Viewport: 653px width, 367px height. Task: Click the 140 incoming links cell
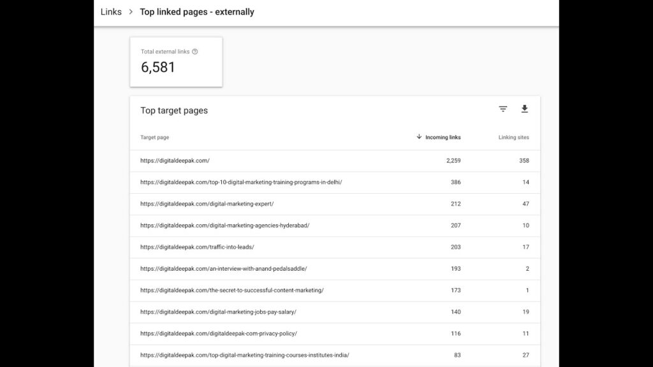[x=455, y=312]
